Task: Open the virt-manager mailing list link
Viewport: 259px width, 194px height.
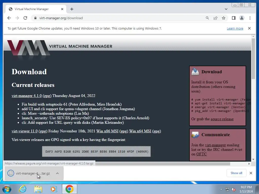Action: click(215, 145)
